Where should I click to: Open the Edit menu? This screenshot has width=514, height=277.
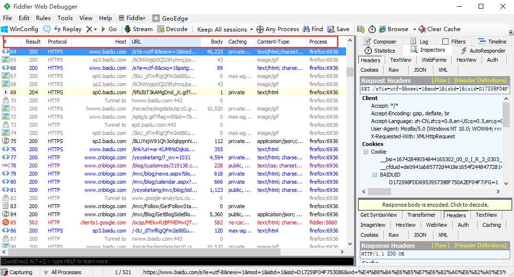tap(24, 18)
